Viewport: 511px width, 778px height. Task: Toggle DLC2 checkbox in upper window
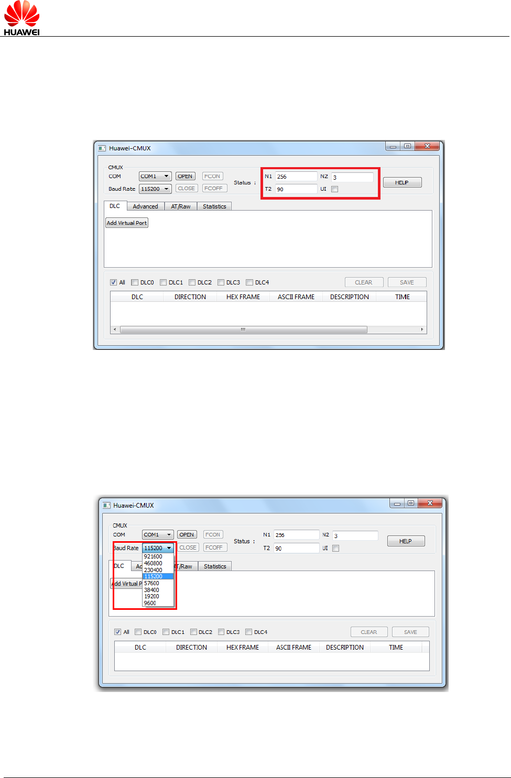192,282
